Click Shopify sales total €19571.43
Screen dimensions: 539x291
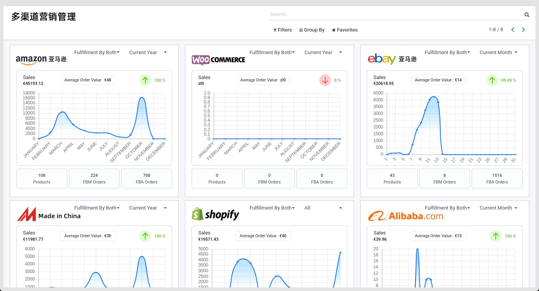(208, 240)
